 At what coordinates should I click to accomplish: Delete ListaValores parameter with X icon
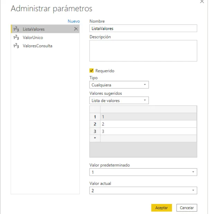tap(76, 29)
